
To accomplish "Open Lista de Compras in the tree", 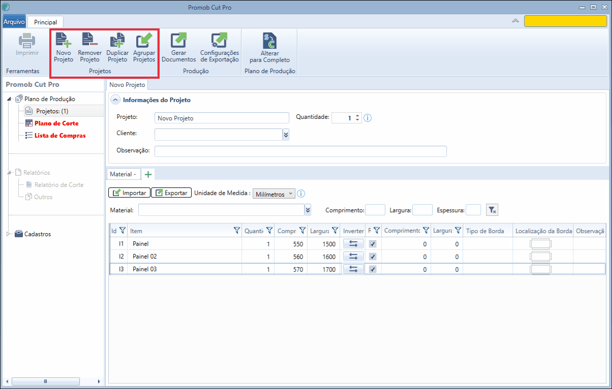I will pos(60,136).
